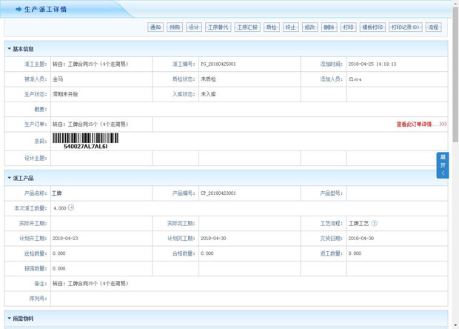The height and width of the screenshot is (329, 459).
Task: Click the 打印 button
Action: tap(349, 27)
